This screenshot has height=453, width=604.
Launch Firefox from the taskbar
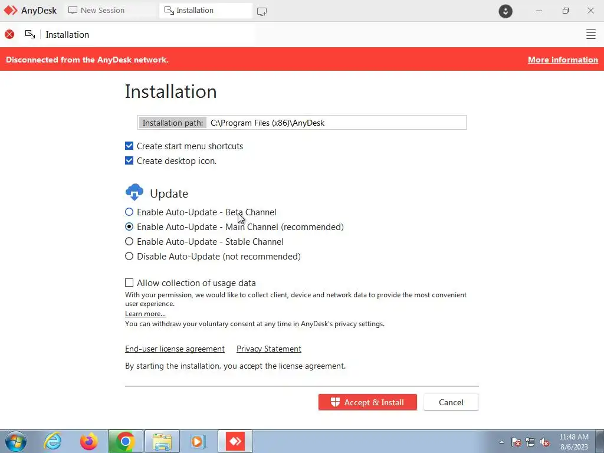tap(89, 441)
